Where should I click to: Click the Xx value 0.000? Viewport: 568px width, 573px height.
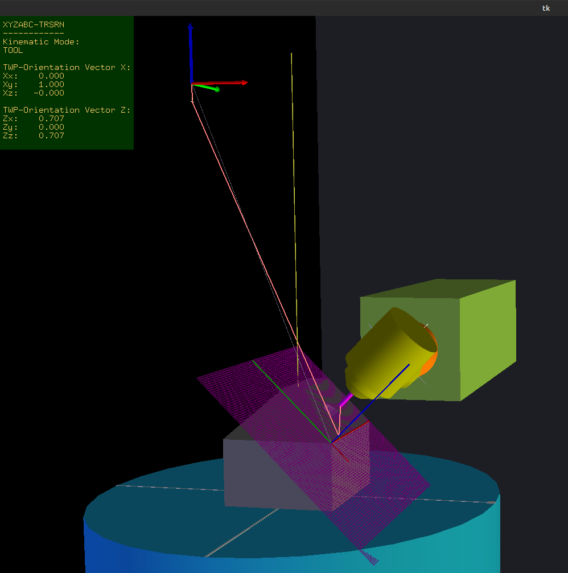[51, 76]
